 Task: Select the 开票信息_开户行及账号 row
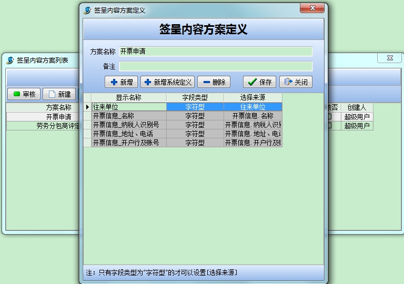click(129, 143)
